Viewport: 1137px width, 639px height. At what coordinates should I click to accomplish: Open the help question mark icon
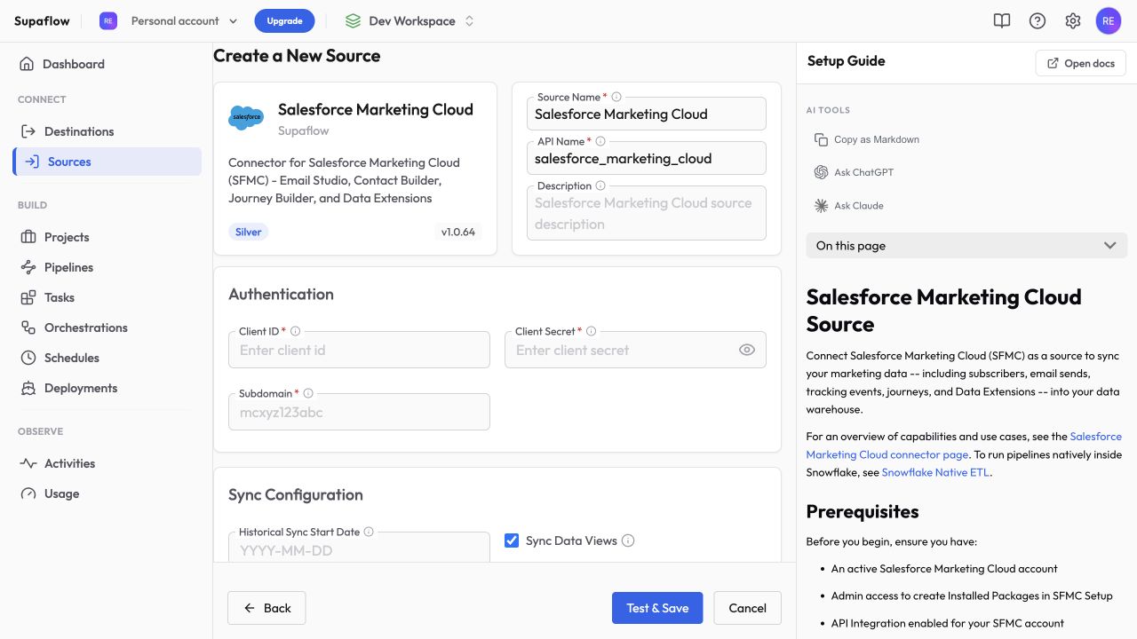[x=1038, y=20]
